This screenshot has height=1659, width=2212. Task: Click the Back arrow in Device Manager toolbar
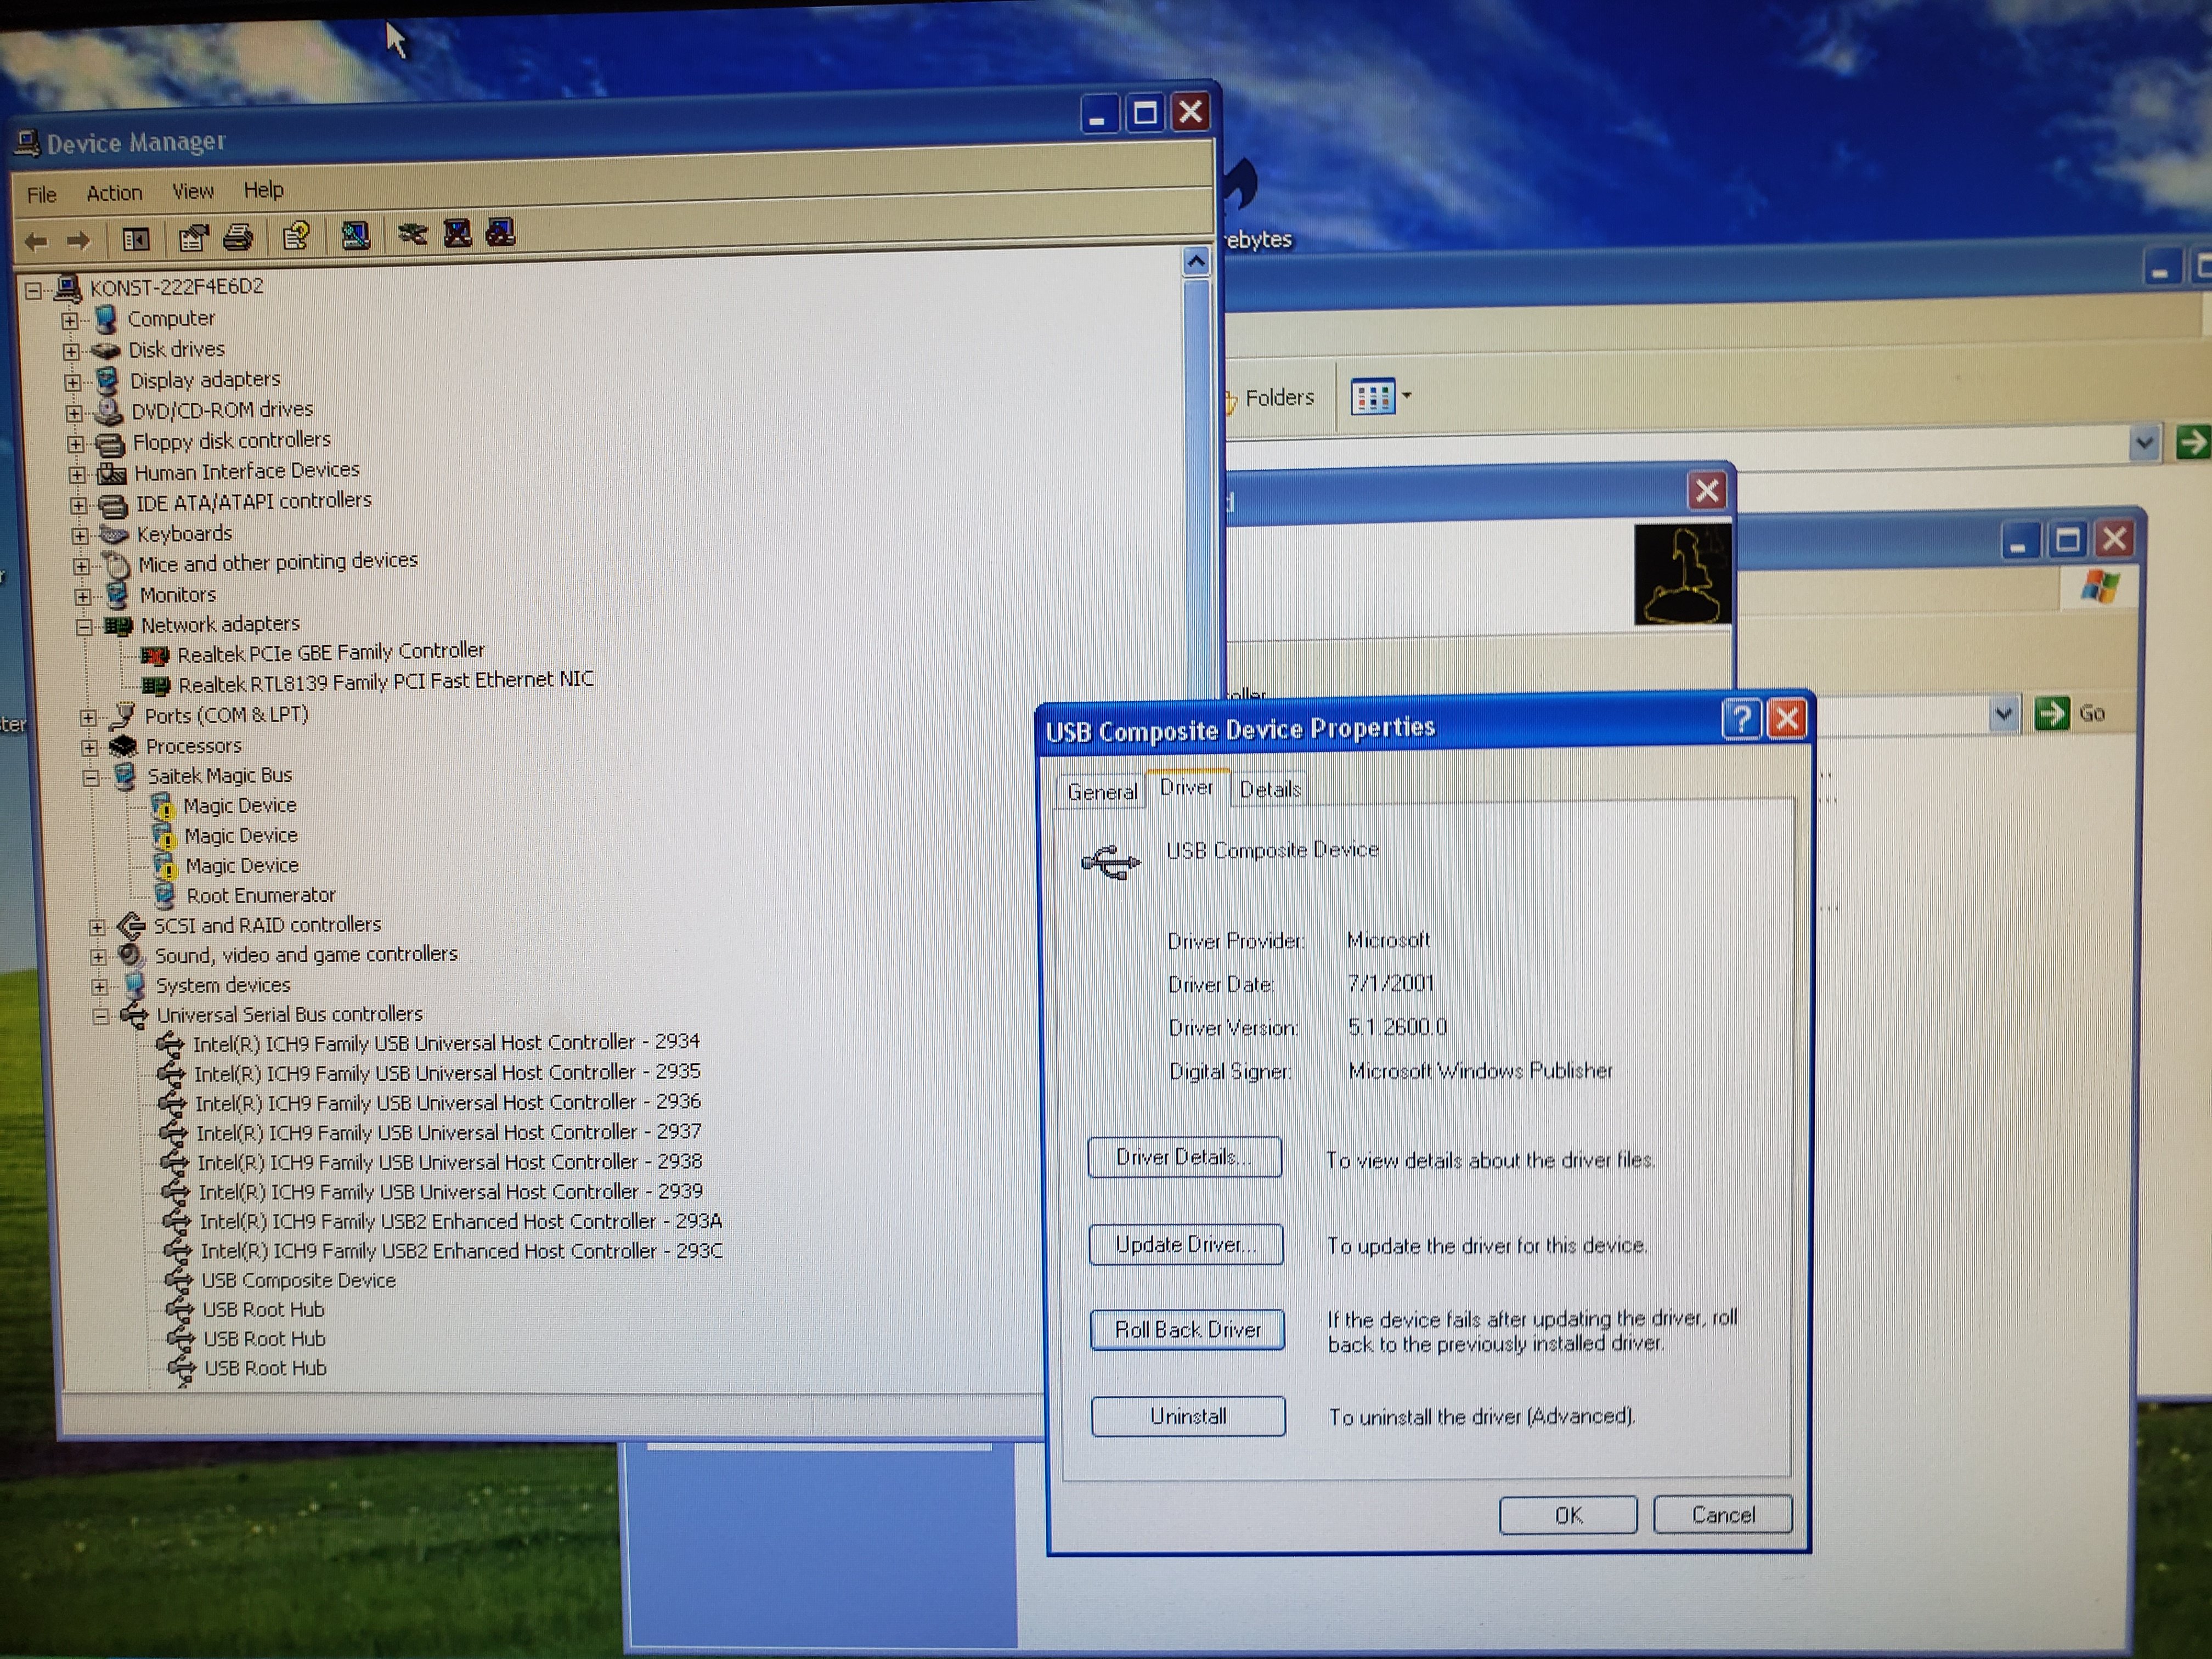click(x=37, y=241)
